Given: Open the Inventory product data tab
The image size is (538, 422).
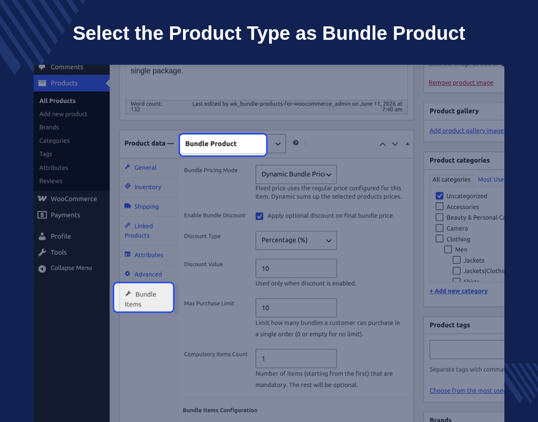Looking at the screenshot, I should click(x=149, y=187).
